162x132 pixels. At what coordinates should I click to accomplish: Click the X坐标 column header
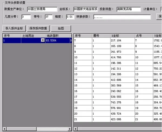[x=123, y=36]
